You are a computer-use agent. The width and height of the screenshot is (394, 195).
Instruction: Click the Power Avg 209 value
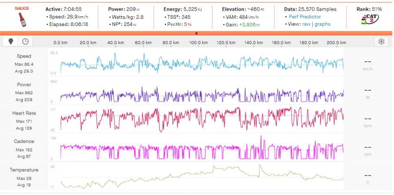[24, 100]
